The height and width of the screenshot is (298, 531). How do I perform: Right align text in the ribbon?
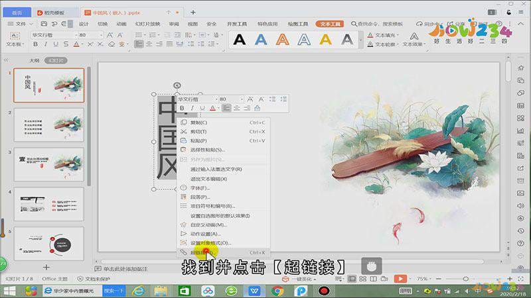pyautogui.click(x=159, y=44)
